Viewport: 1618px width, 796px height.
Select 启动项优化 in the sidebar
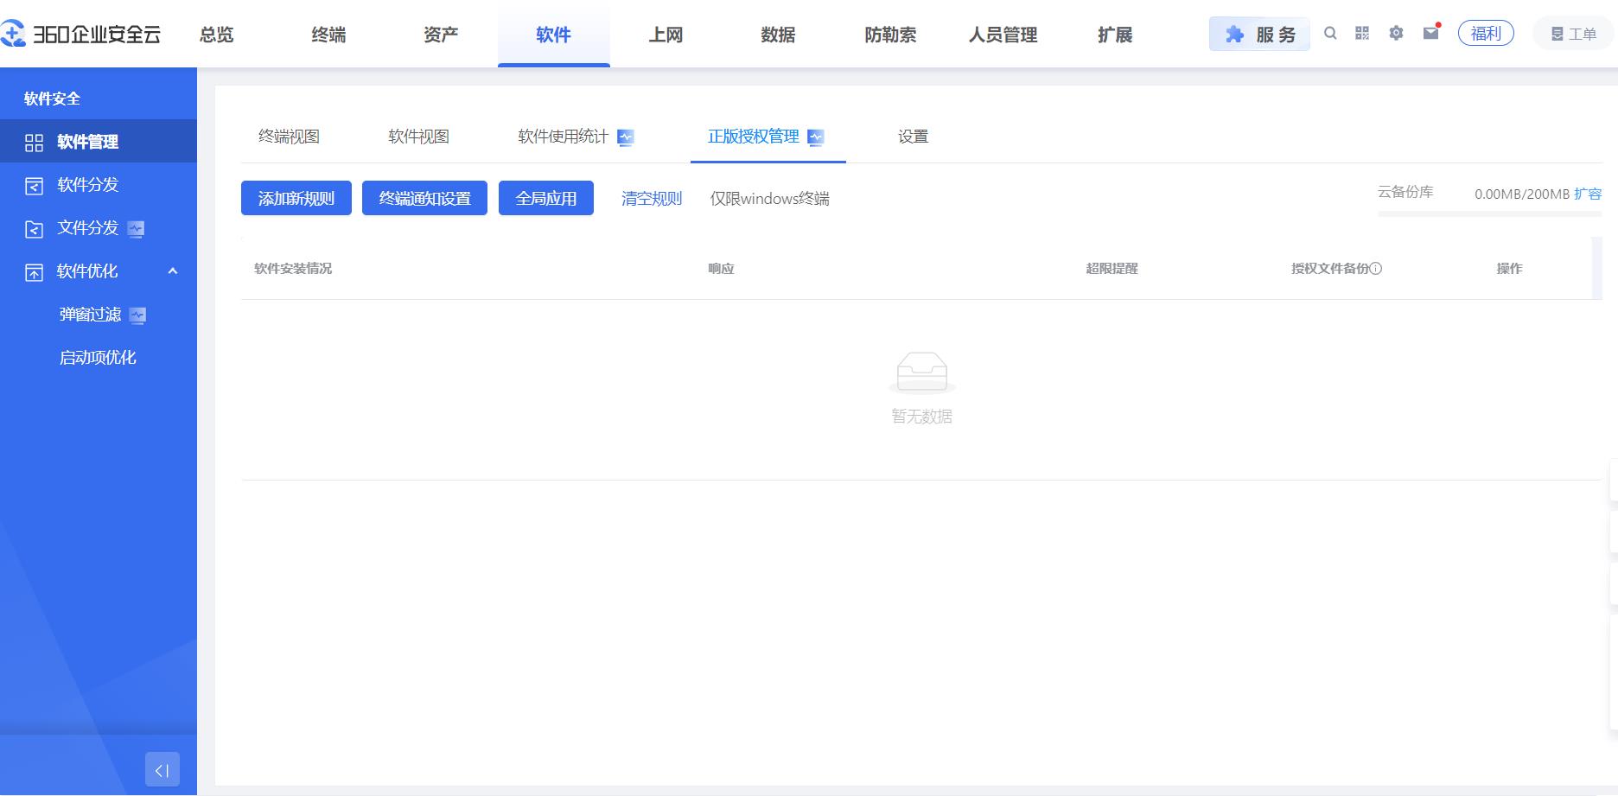tap(99, 357)
